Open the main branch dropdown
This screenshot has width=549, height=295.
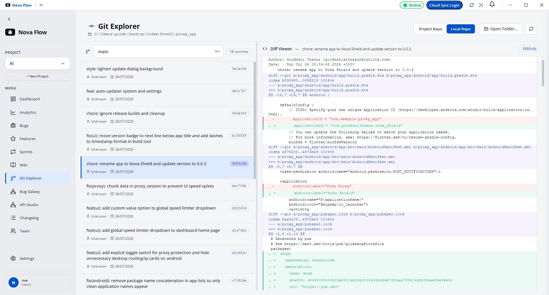[158, 52]
